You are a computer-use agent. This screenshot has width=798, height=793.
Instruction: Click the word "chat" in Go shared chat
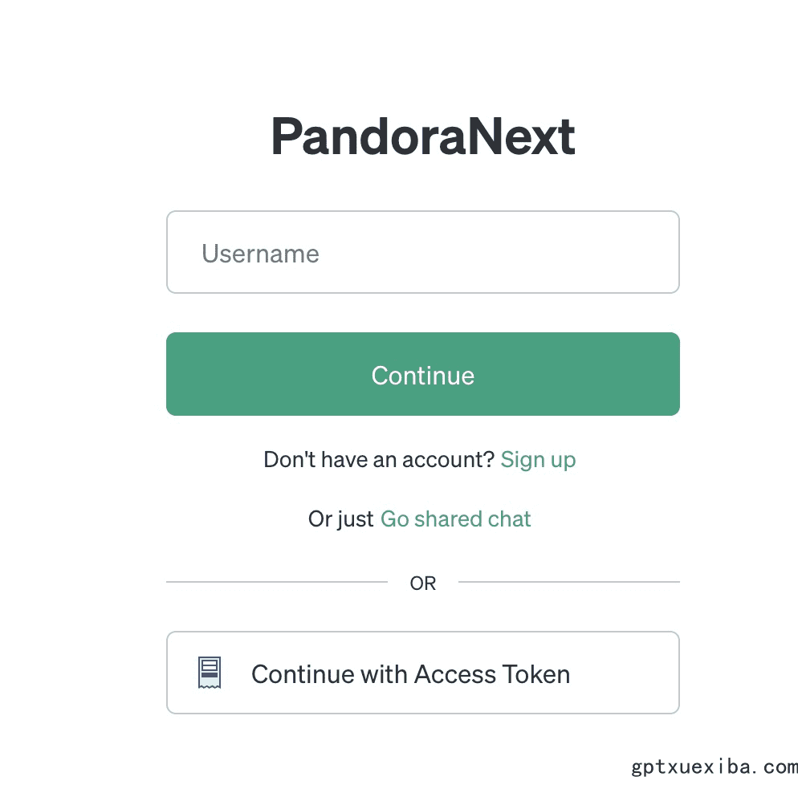point(510,519)
